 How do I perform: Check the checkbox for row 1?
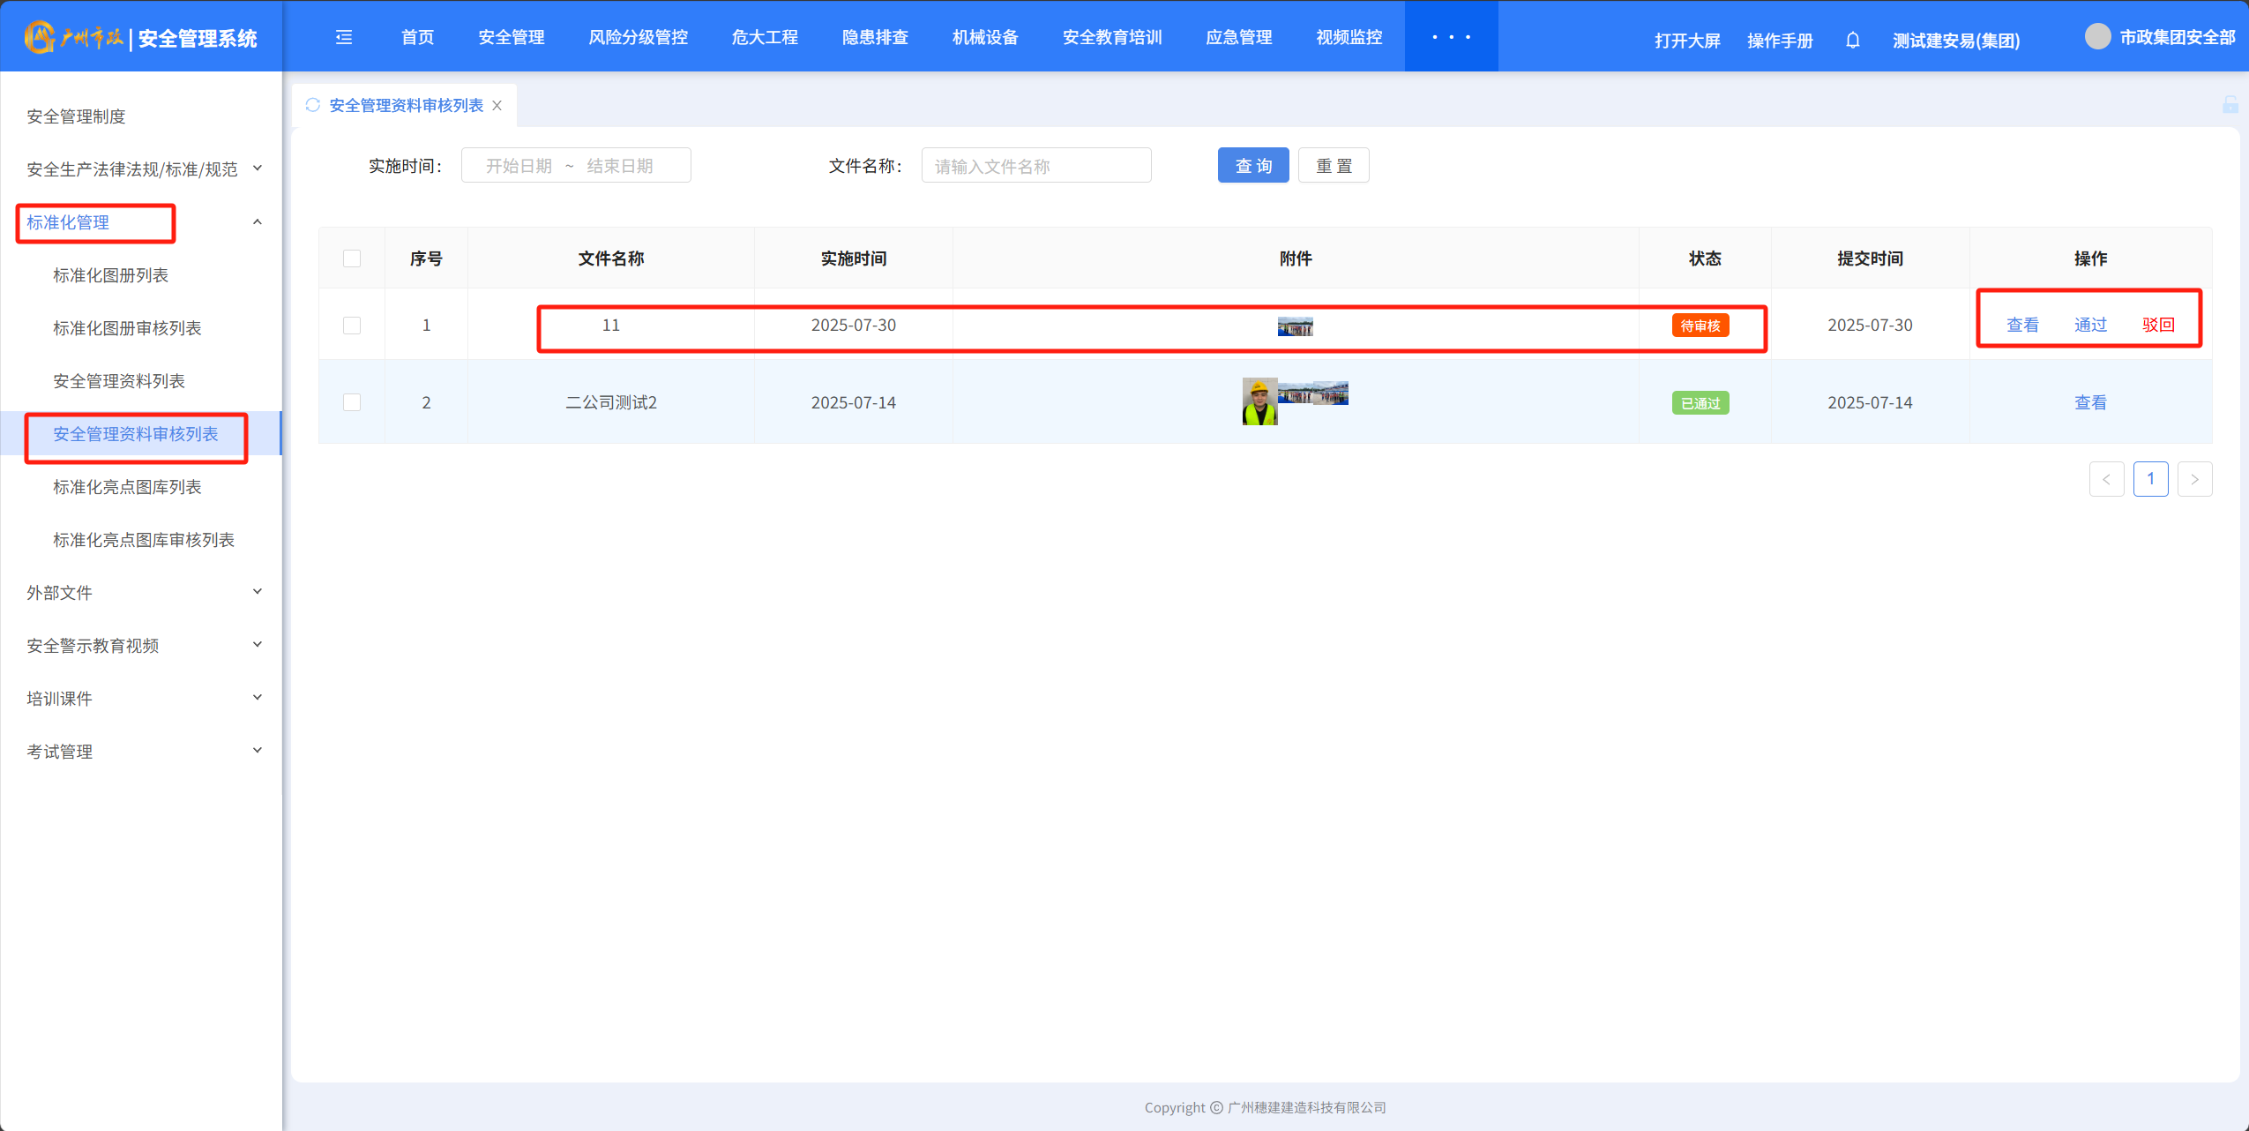352,326
